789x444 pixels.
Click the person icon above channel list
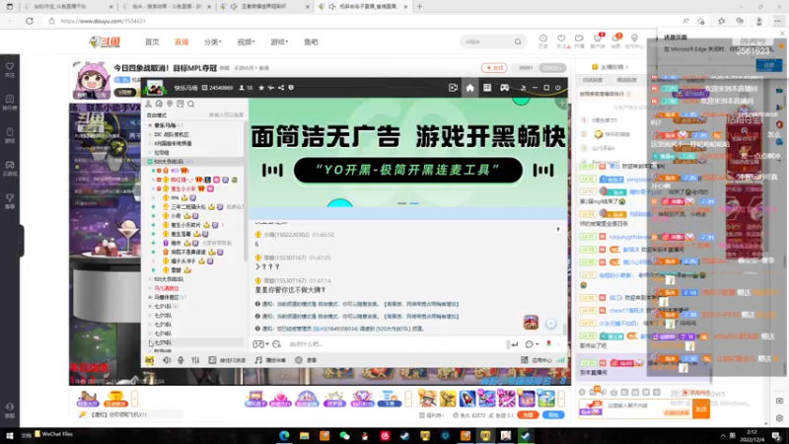click(x=149, y=105)
